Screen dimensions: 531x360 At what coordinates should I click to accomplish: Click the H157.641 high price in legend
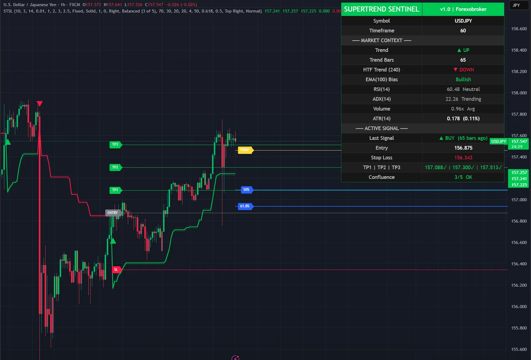(x=113, y=5)
